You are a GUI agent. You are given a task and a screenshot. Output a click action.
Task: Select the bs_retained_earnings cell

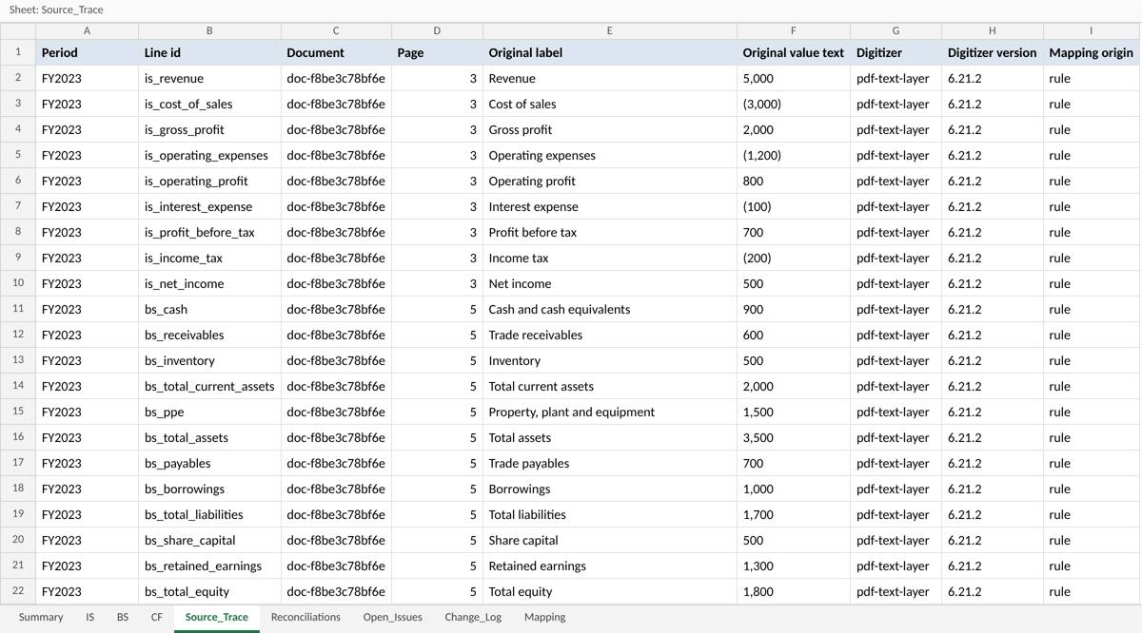(x=209, y=566)
